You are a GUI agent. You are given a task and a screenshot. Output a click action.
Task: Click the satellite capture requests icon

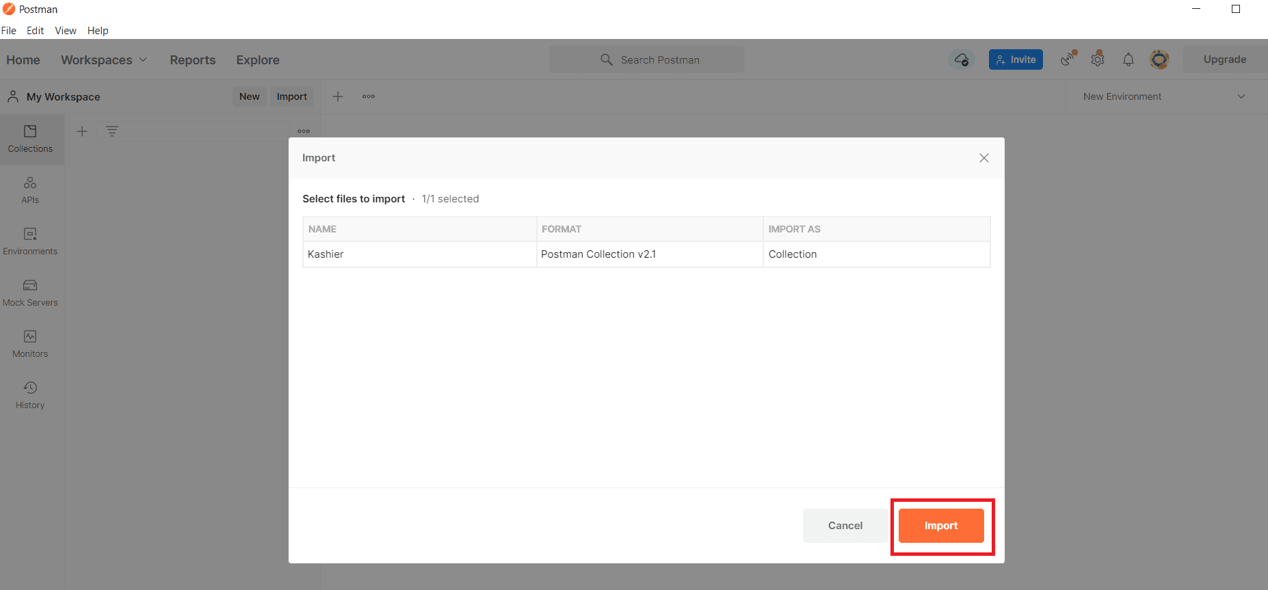click(1068, 59)
